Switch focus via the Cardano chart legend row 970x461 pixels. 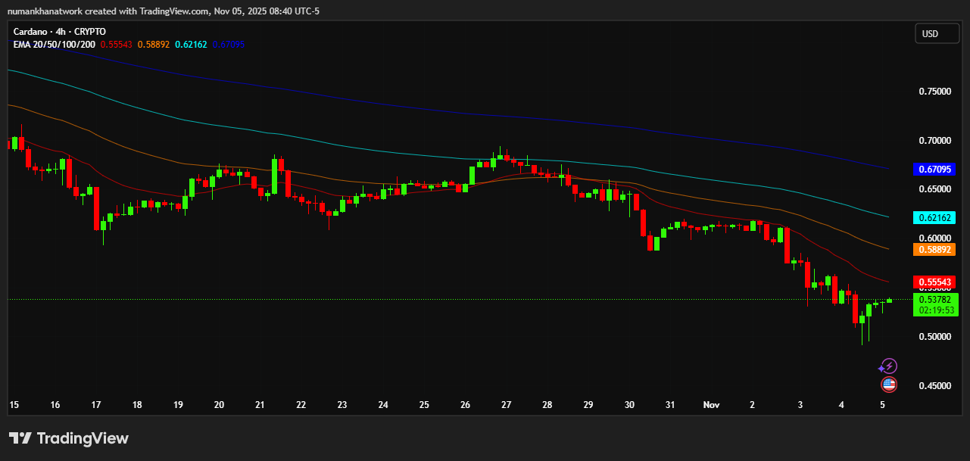point(58,31)
